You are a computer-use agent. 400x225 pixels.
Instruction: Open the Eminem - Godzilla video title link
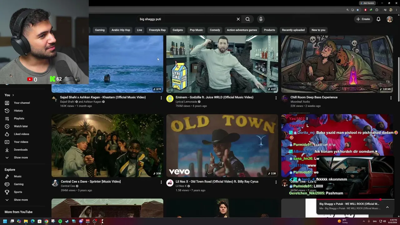214,97
